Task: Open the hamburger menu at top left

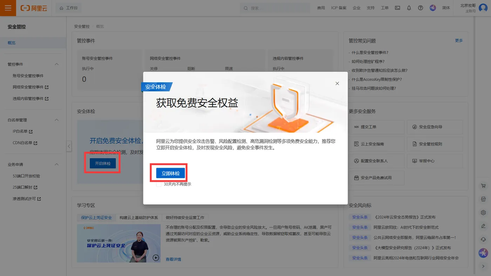Action: point(8,8)
